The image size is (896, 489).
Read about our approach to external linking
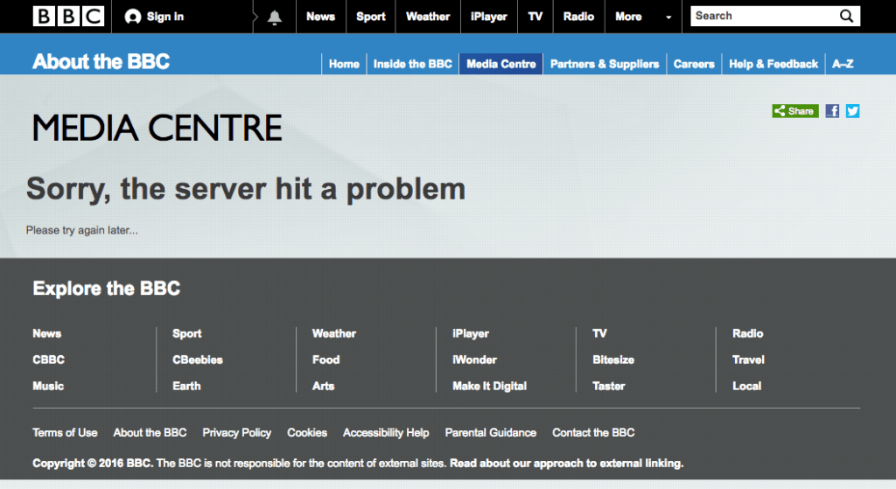[x=566, y=464]
